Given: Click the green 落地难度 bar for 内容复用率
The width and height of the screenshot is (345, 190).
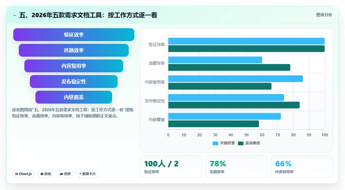Looking at the screenshot, I should pos(220,86).
